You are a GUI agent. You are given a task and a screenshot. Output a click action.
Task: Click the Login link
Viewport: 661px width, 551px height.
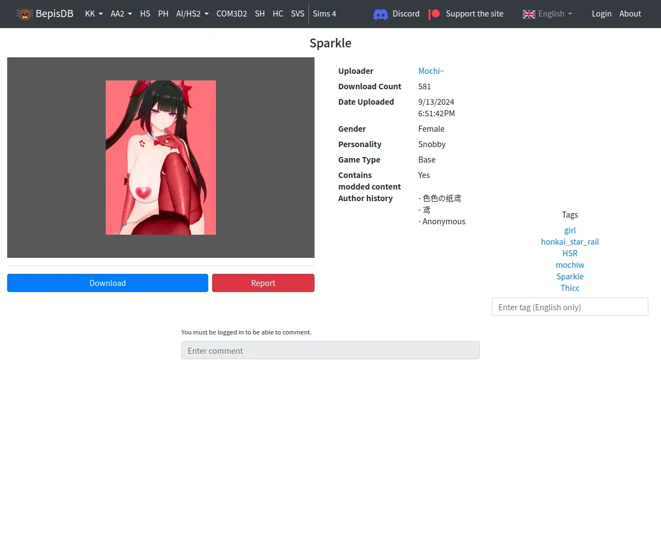point(602,14)
